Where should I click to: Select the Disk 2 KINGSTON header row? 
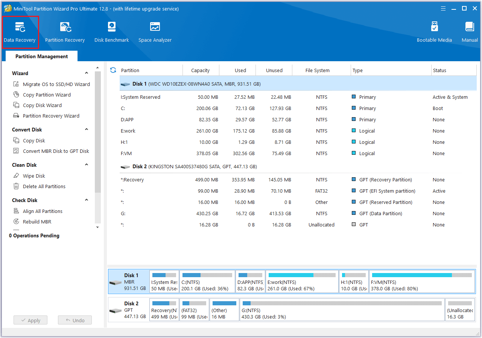point(298,167)
